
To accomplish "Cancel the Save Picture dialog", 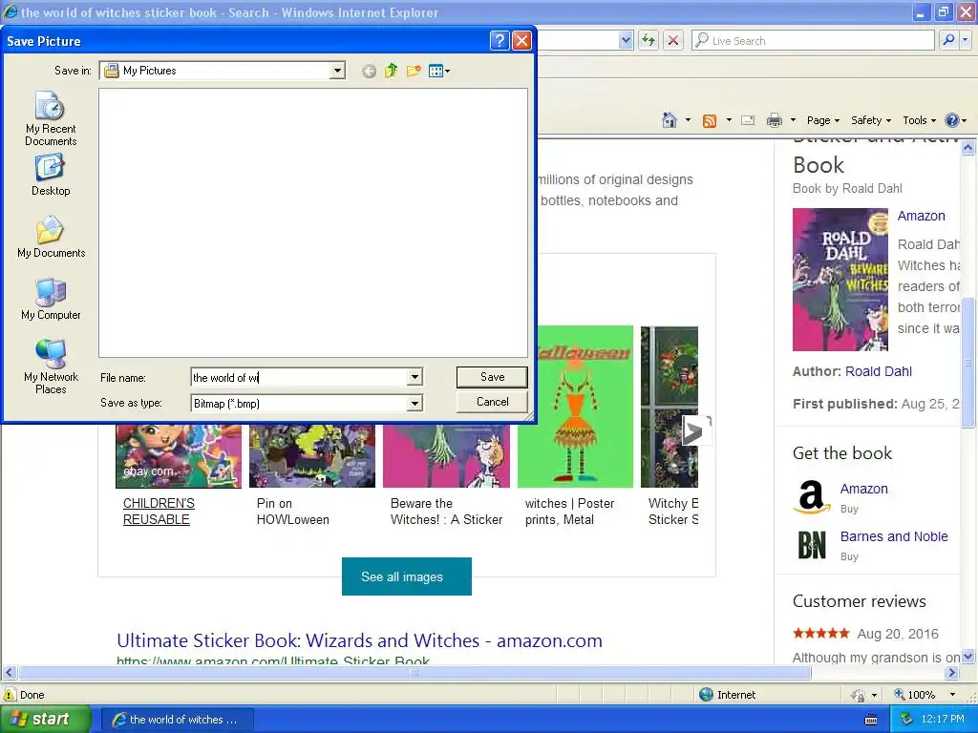I will [492, 402].
